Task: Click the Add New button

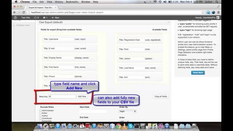Action: click(x=82, y=96)
